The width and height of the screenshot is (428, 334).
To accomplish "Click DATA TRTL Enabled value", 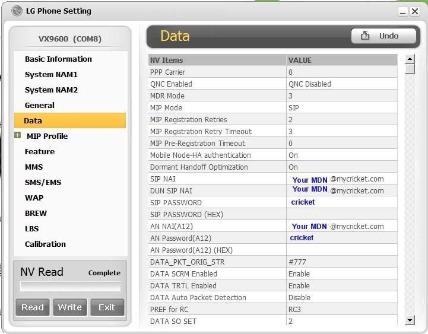I will [x=342, y=285].
